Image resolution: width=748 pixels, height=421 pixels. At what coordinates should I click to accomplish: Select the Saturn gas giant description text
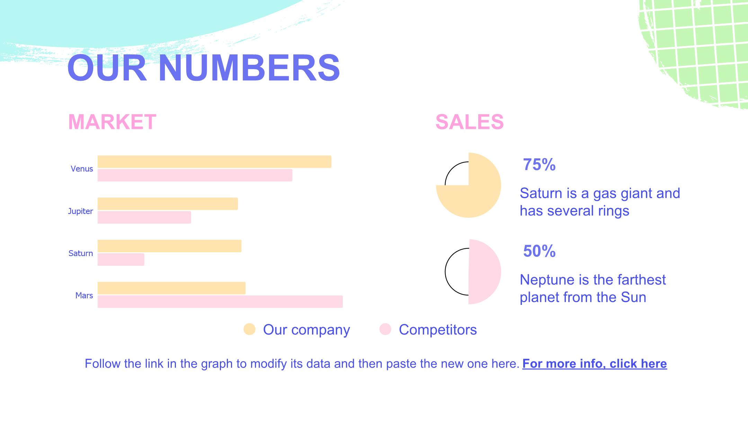tap(600, 202)
